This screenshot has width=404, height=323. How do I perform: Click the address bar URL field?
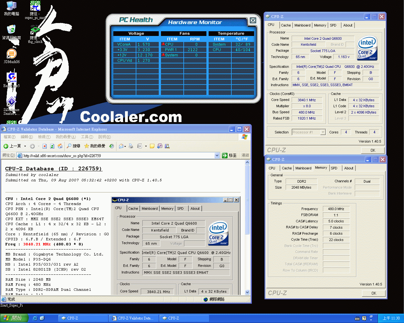(118, 156)
